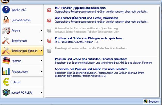Screen dimensions: 162x105
Task: Expand the Sprache submenu arrow
Action: pos(41,61)
